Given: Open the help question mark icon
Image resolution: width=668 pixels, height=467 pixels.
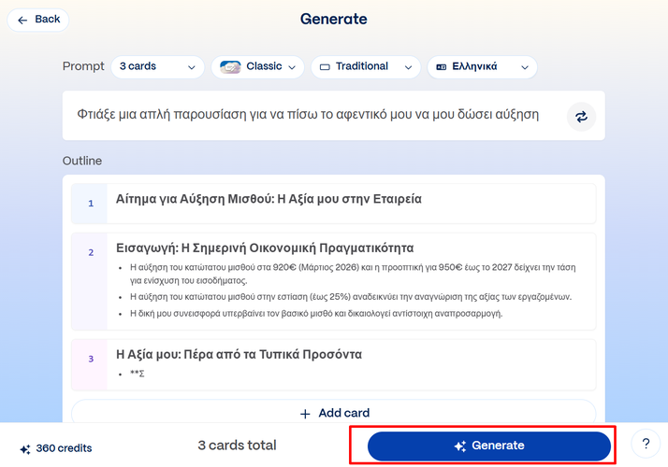Looking at the screenshot, I should tap(645, 445).
